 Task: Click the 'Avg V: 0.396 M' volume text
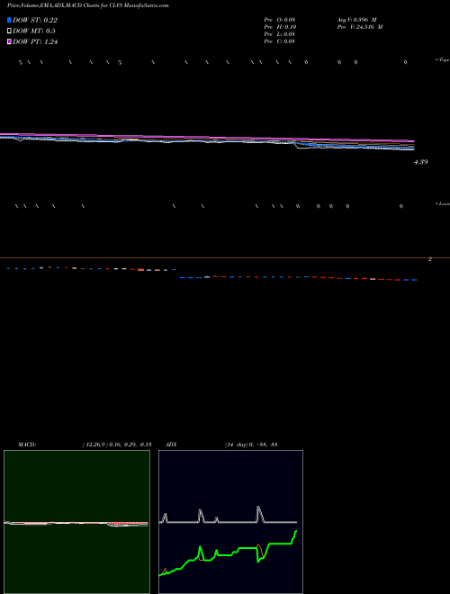tap(356, 20)
